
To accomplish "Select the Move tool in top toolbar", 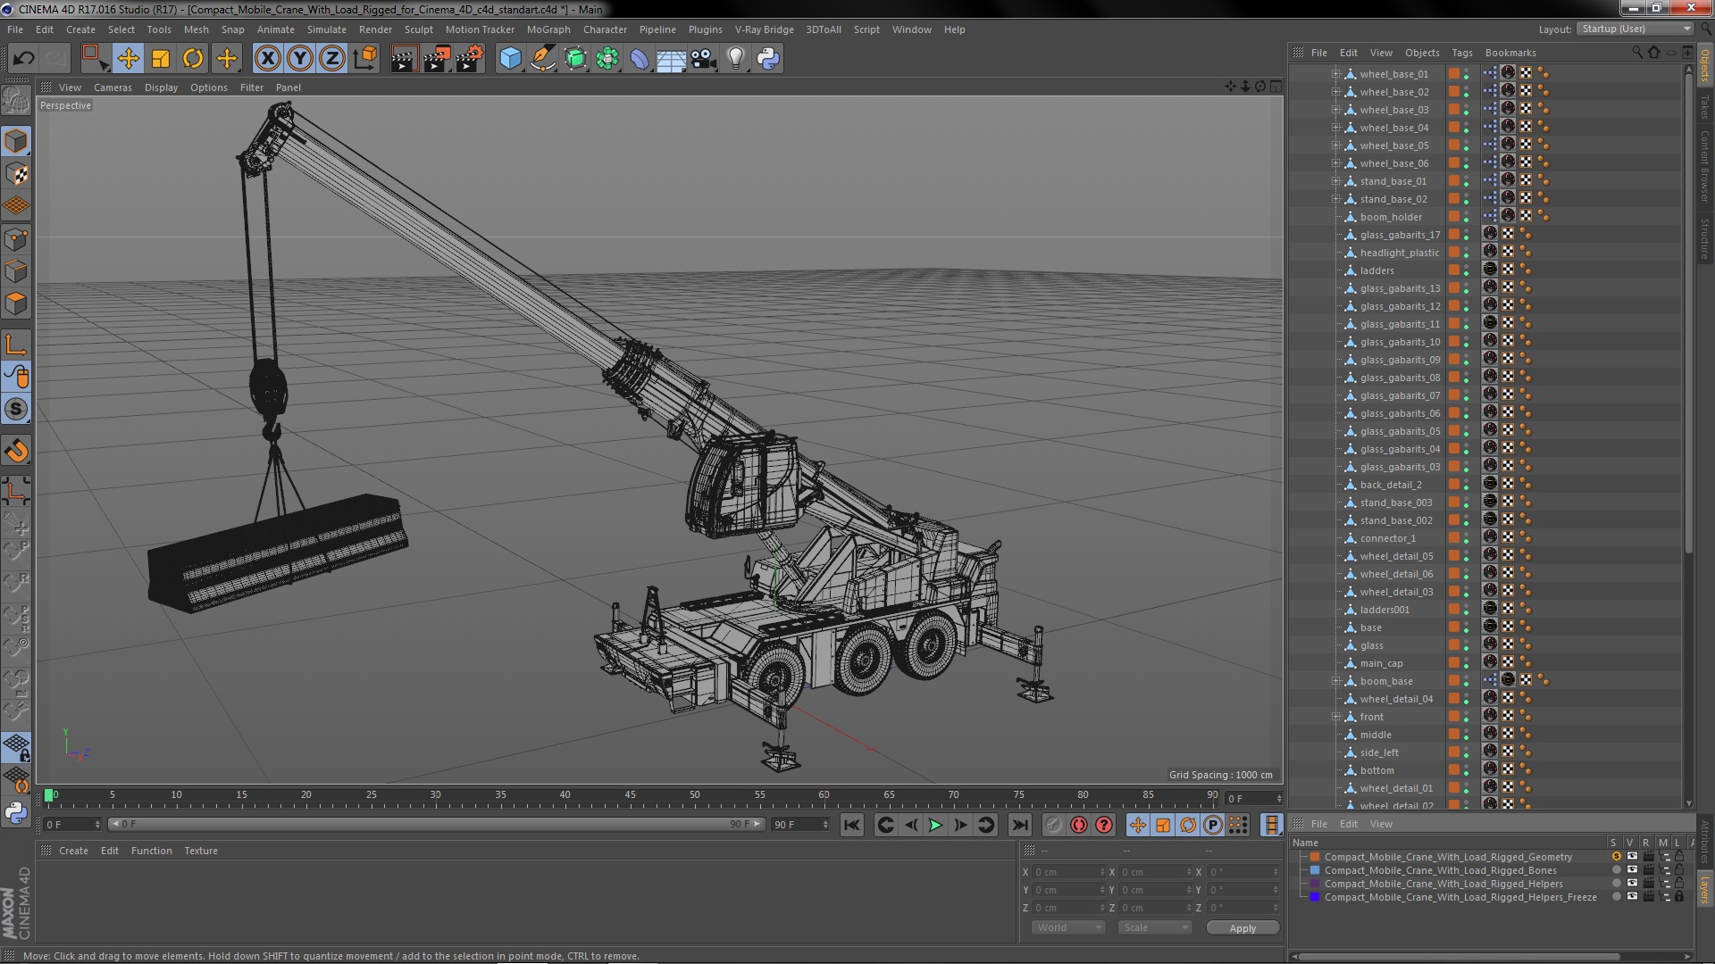I will click(128, 59).
